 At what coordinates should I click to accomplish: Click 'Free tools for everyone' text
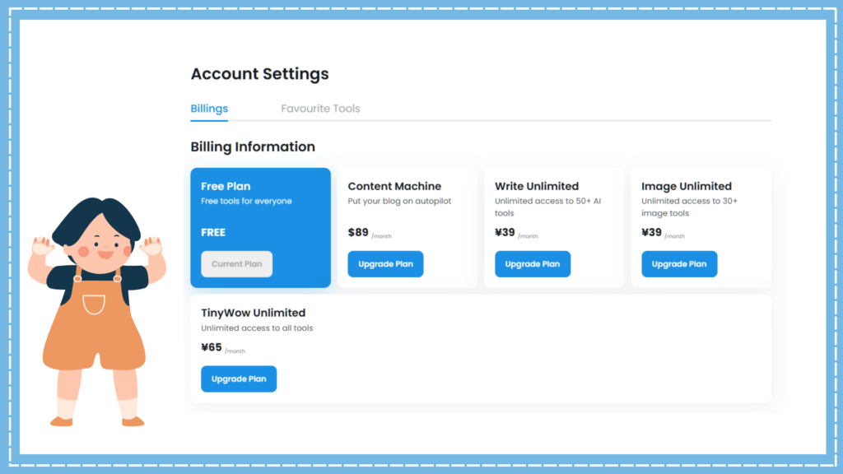[246, 201]
